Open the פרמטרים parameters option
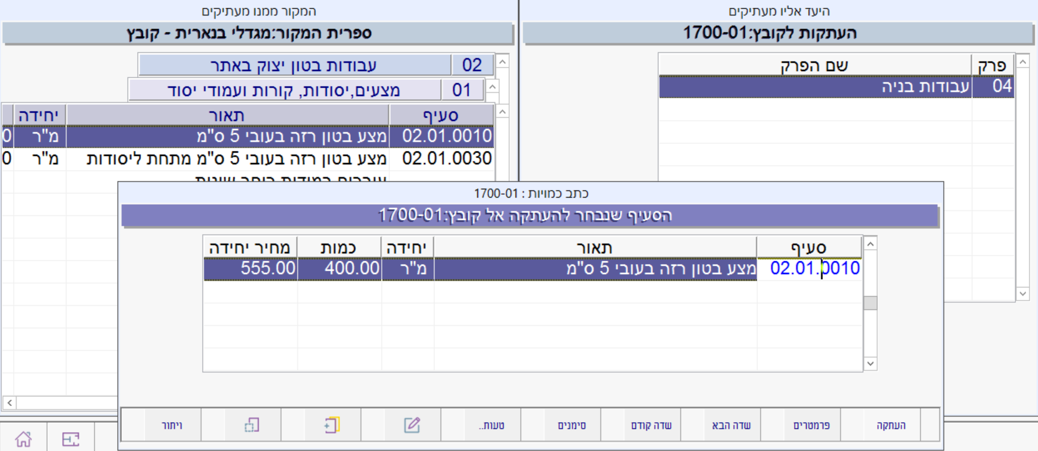Viewport: 1038px width, 451px height. click(x=811, y=425)
